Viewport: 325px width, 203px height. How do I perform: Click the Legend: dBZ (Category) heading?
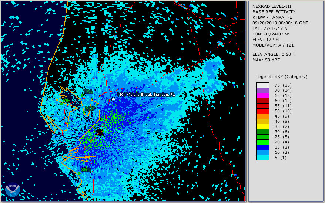[282, 77]
